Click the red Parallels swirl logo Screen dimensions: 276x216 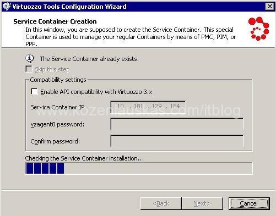tap(258, 29)
